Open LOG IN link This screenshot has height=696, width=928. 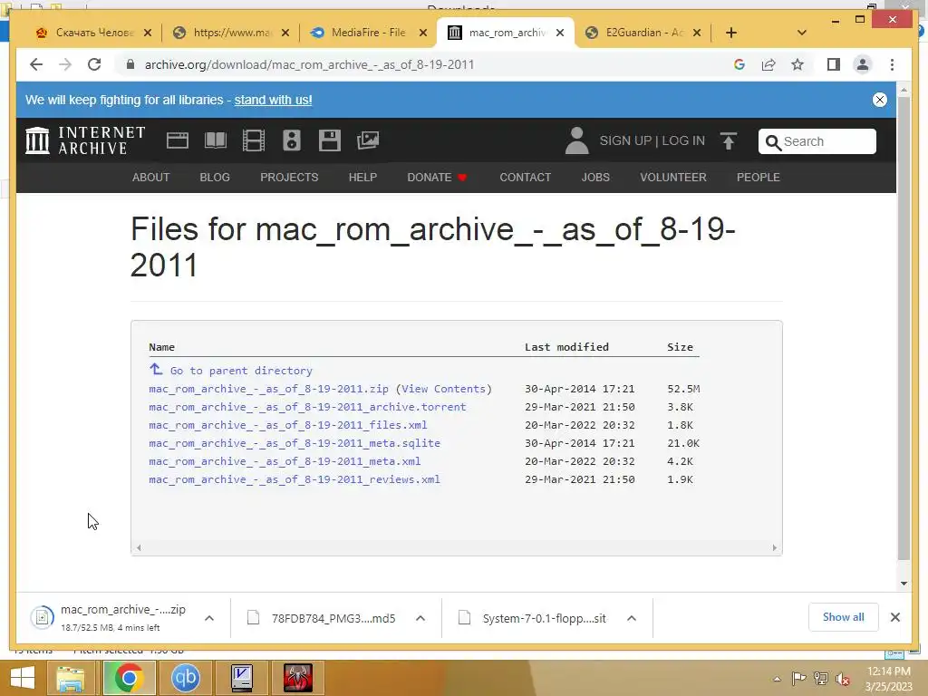683,140
